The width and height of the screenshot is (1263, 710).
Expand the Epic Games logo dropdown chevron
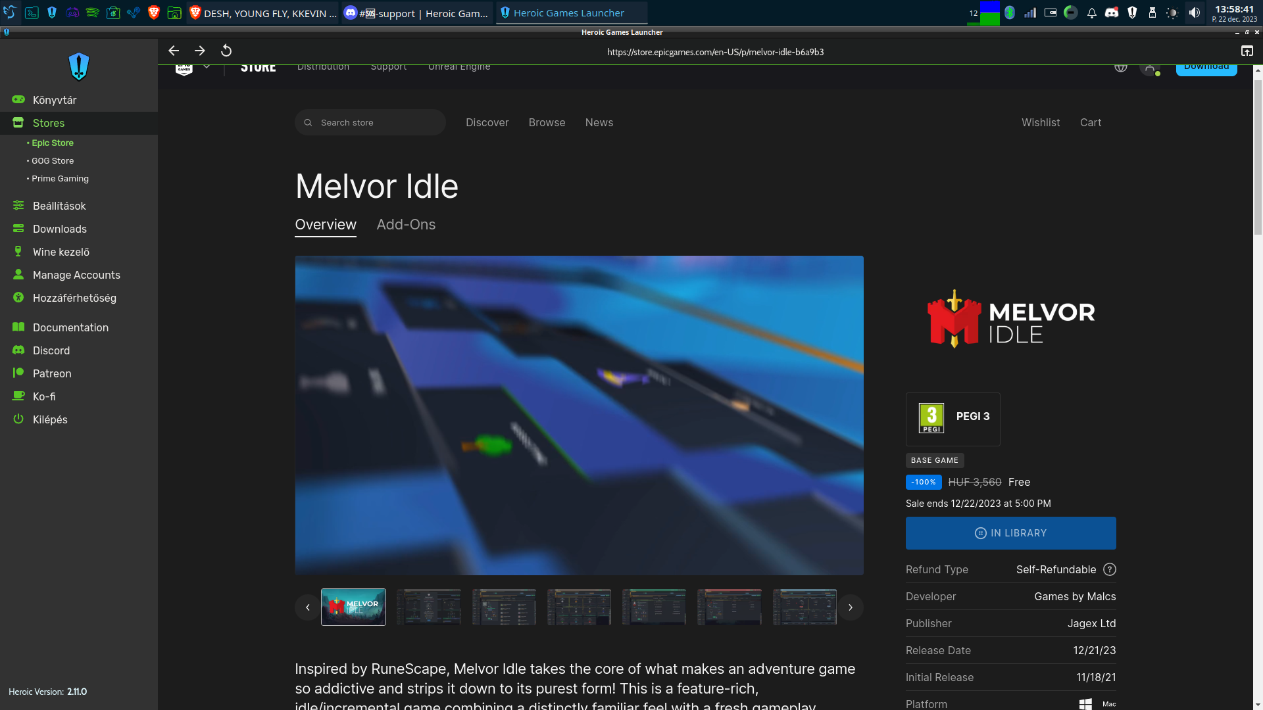tap(207, 67)
